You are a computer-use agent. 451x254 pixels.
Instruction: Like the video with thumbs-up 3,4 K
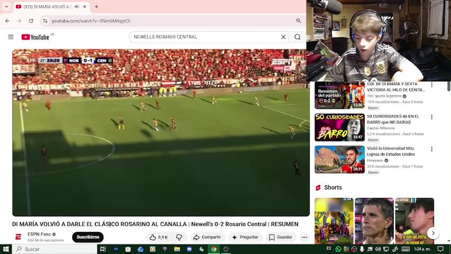point(158,237)
